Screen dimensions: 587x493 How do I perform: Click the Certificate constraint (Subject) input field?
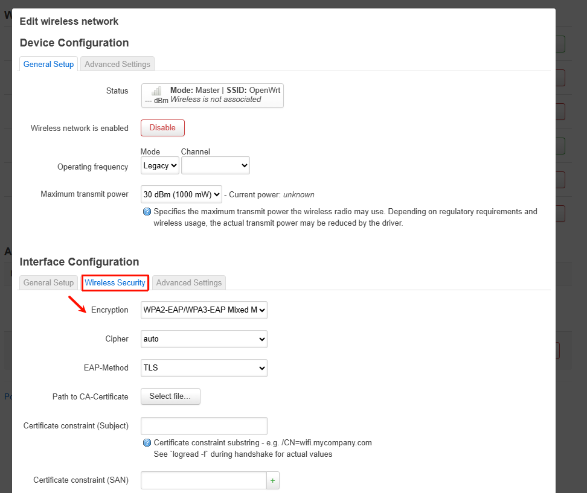point(204,425)
